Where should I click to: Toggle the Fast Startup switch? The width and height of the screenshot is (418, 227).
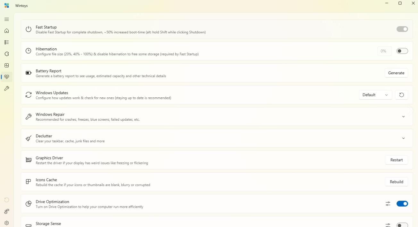[x=402, y=29]
